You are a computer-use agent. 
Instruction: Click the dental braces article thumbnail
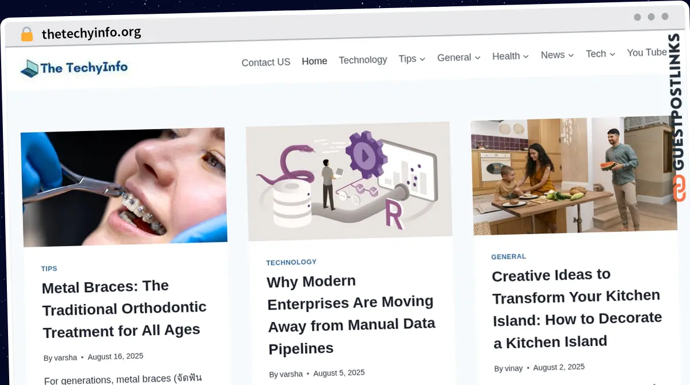(124, 187)
